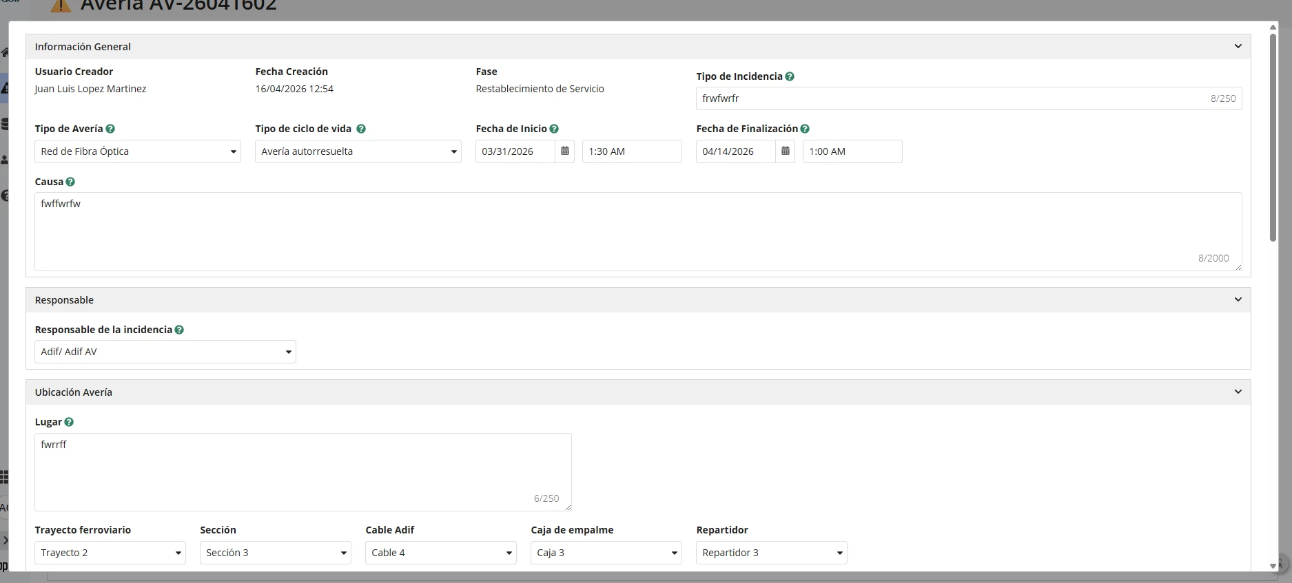The width and height of the screenshot is (1292, 583).
Task: Open the Cable Adif dropdown
Action: 441,553
